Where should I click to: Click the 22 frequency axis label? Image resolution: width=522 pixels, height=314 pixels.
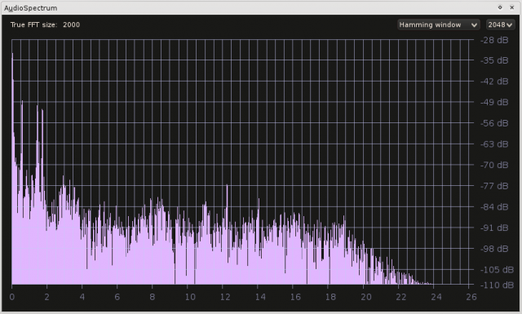point(401,297)
